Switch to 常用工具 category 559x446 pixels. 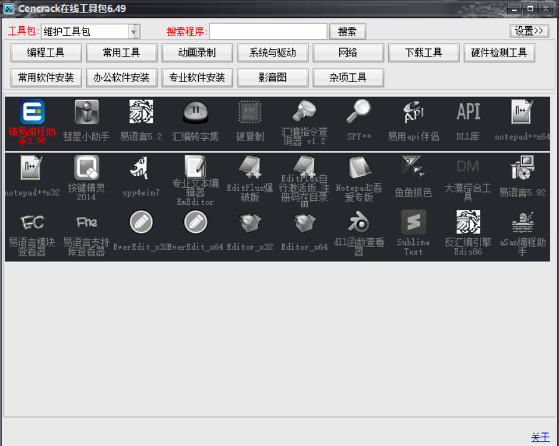pyautogui.click(x=122, y=53)
